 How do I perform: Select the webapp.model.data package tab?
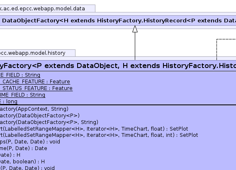point(48,8)
